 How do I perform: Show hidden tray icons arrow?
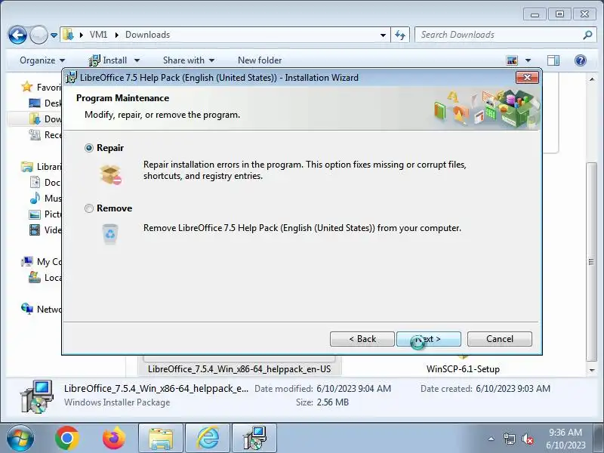pos(491,439)
